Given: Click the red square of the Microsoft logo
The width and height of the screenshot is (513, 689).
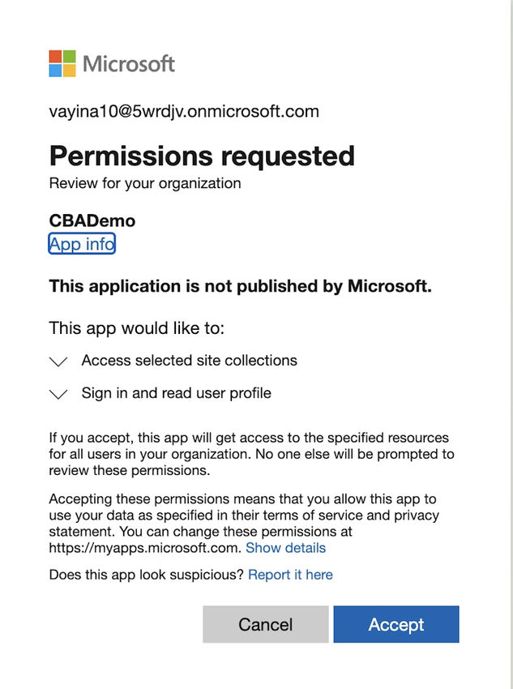Looking at the screenshot, I should click(54, 55).
